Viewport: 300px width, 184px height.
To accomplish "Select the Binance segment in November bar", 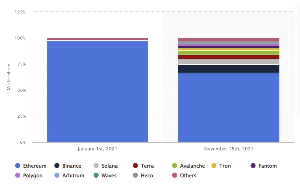I will [228, 68].
